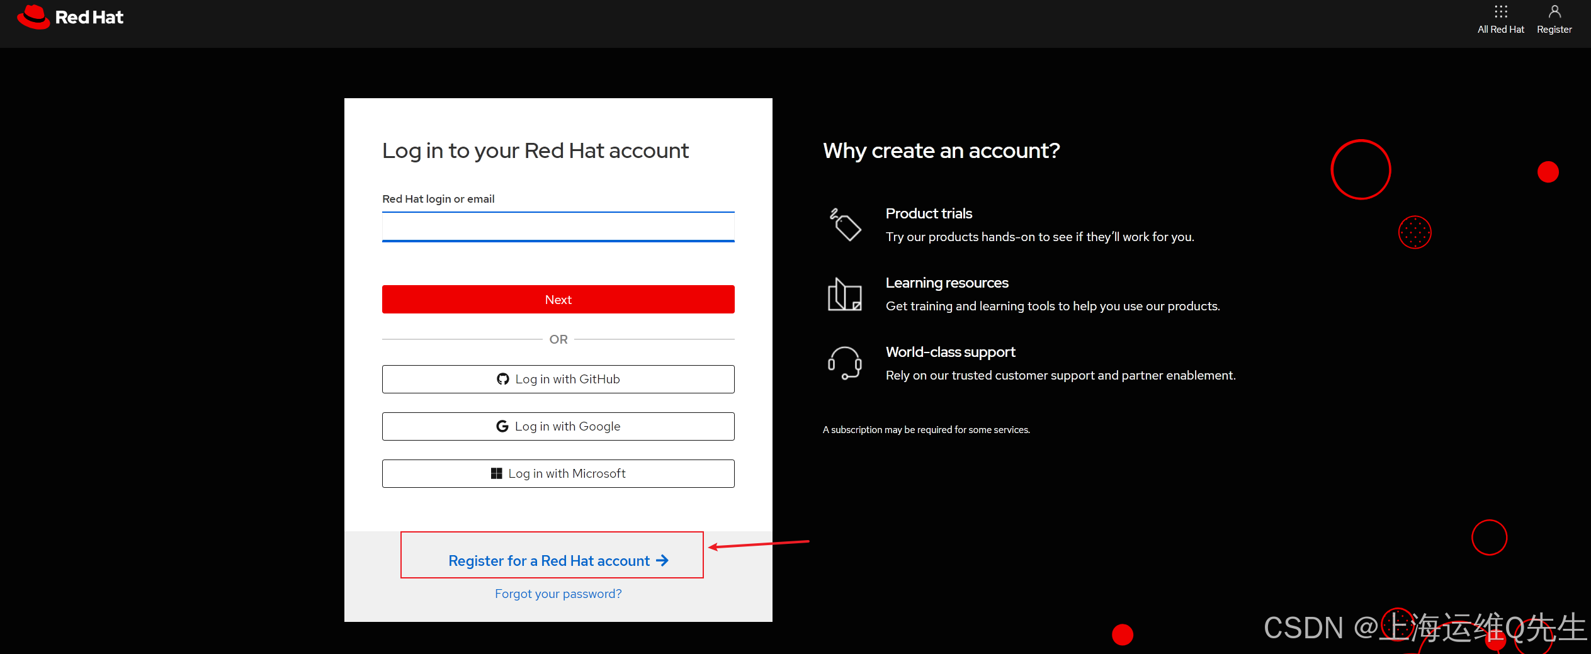
Task: Click the Log in to your Red Hat account title
Action: [x=535, y=150]
